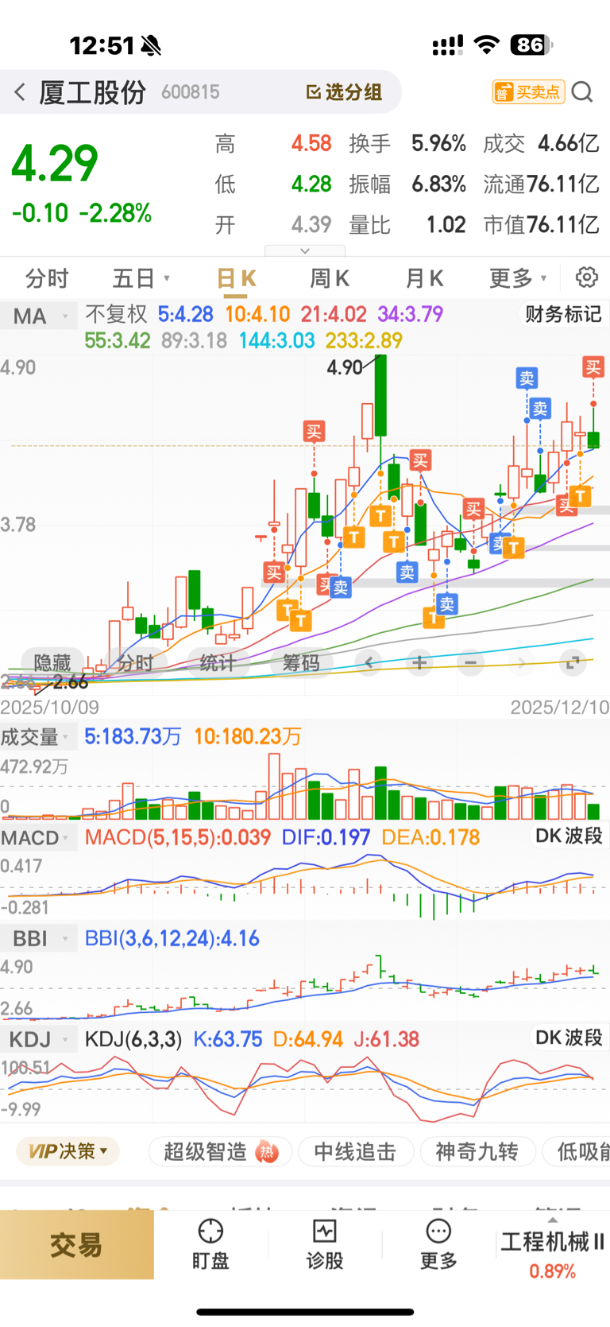Shift chart left with arrow icon
Image resolution: width=610 pixels, height=1327 pixels.
click(x=369, y=662)
